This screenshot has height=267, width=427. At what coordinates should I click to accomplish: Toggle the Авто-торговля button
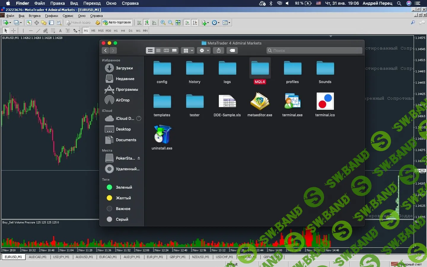[117, 23]
